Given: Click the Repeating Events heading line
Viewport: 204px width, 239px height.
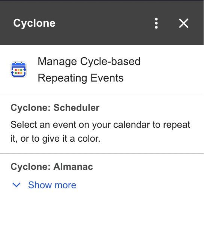Looking at the screenshot, I should point(81,78).
